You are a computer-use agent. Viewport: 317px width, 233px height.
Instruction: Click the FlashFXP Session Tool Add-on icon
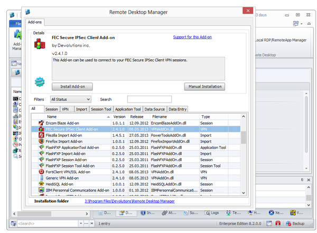[x=41, y=165]
